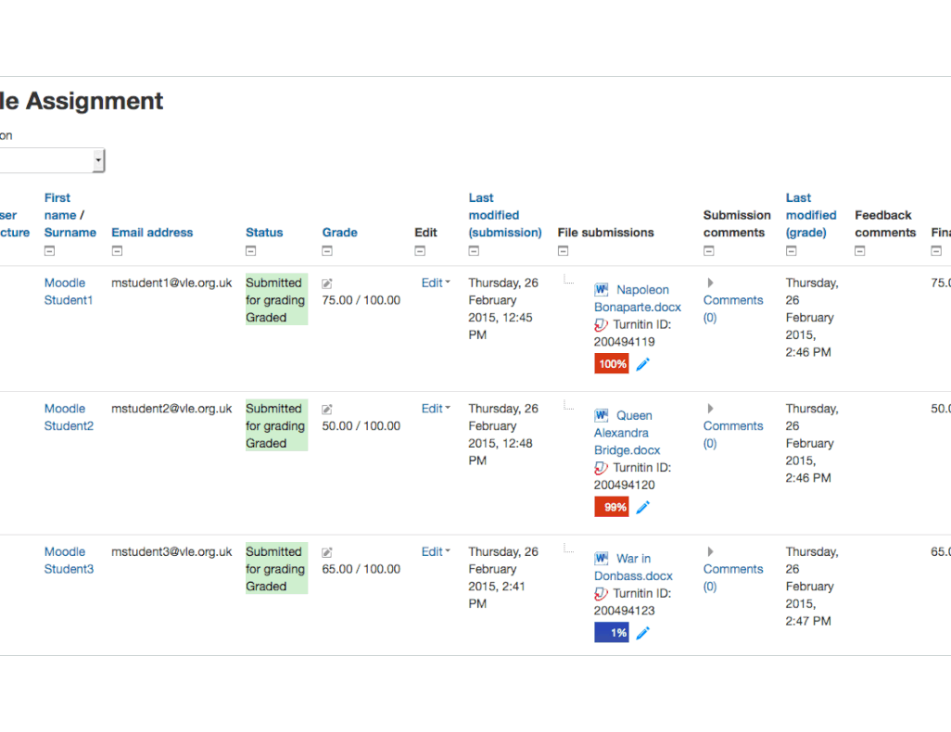Click the Word icon beside Queen Alexandra Bridge.docx
Screen dimensions: 951x732
click(x=601, y=415)
